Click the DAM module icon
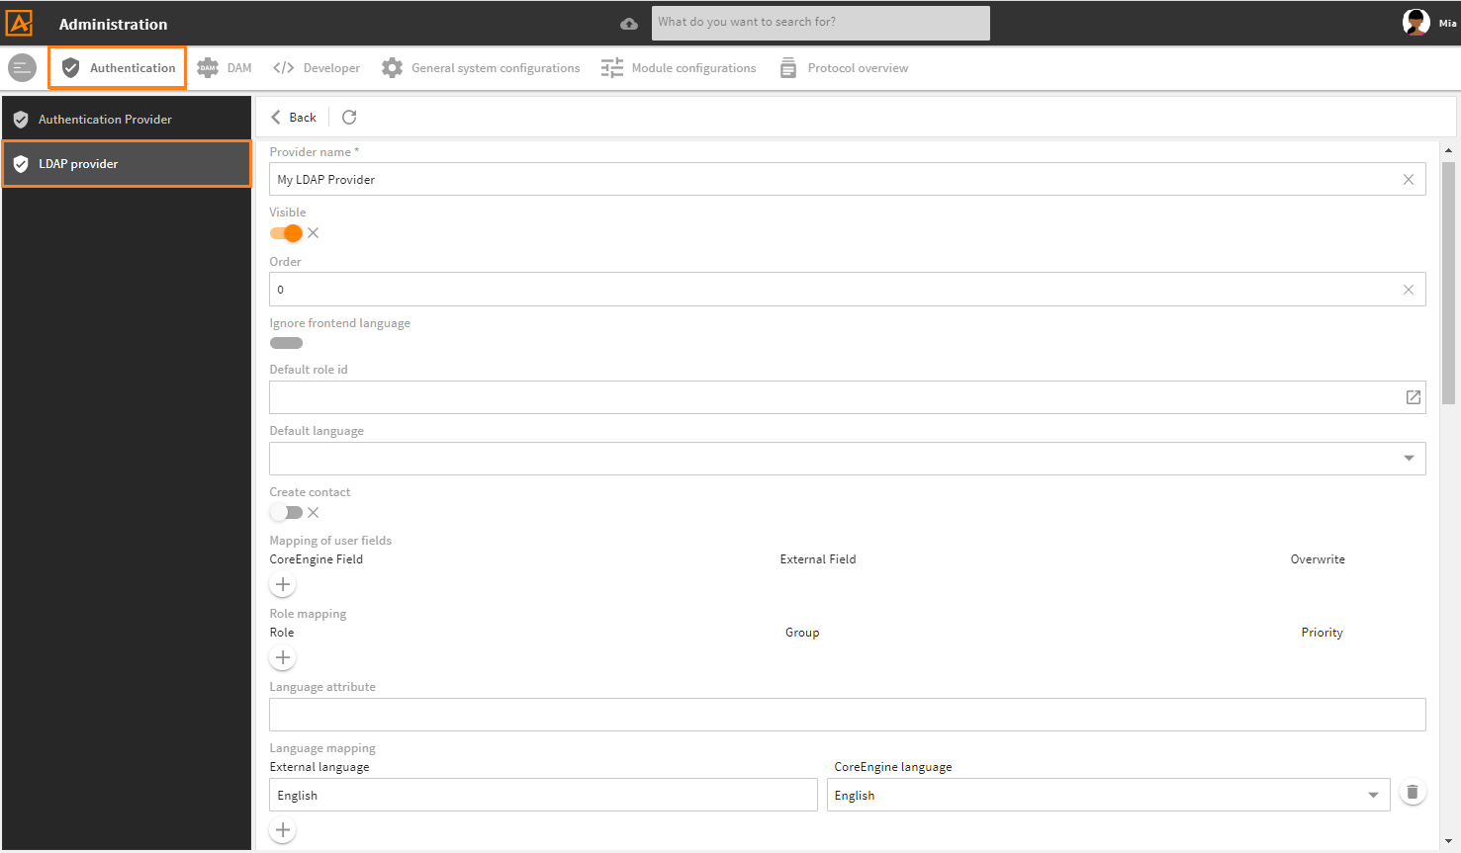This screenshot has width=1461, height=853. point(208,68)
